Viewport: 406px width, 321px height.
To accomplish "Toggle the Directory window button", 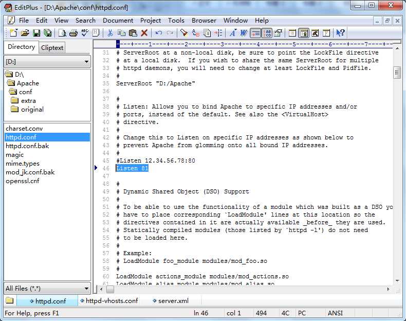I will [x=304, y=33].
